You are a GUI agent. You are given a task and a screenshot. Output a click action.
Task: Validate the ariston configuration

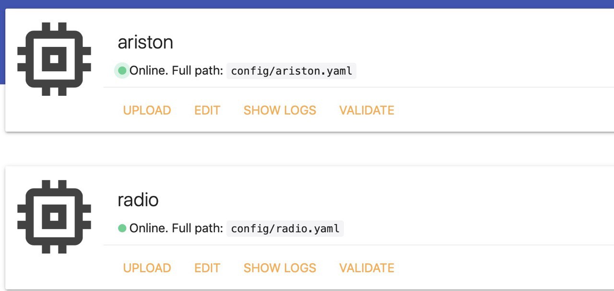(366, 110)
